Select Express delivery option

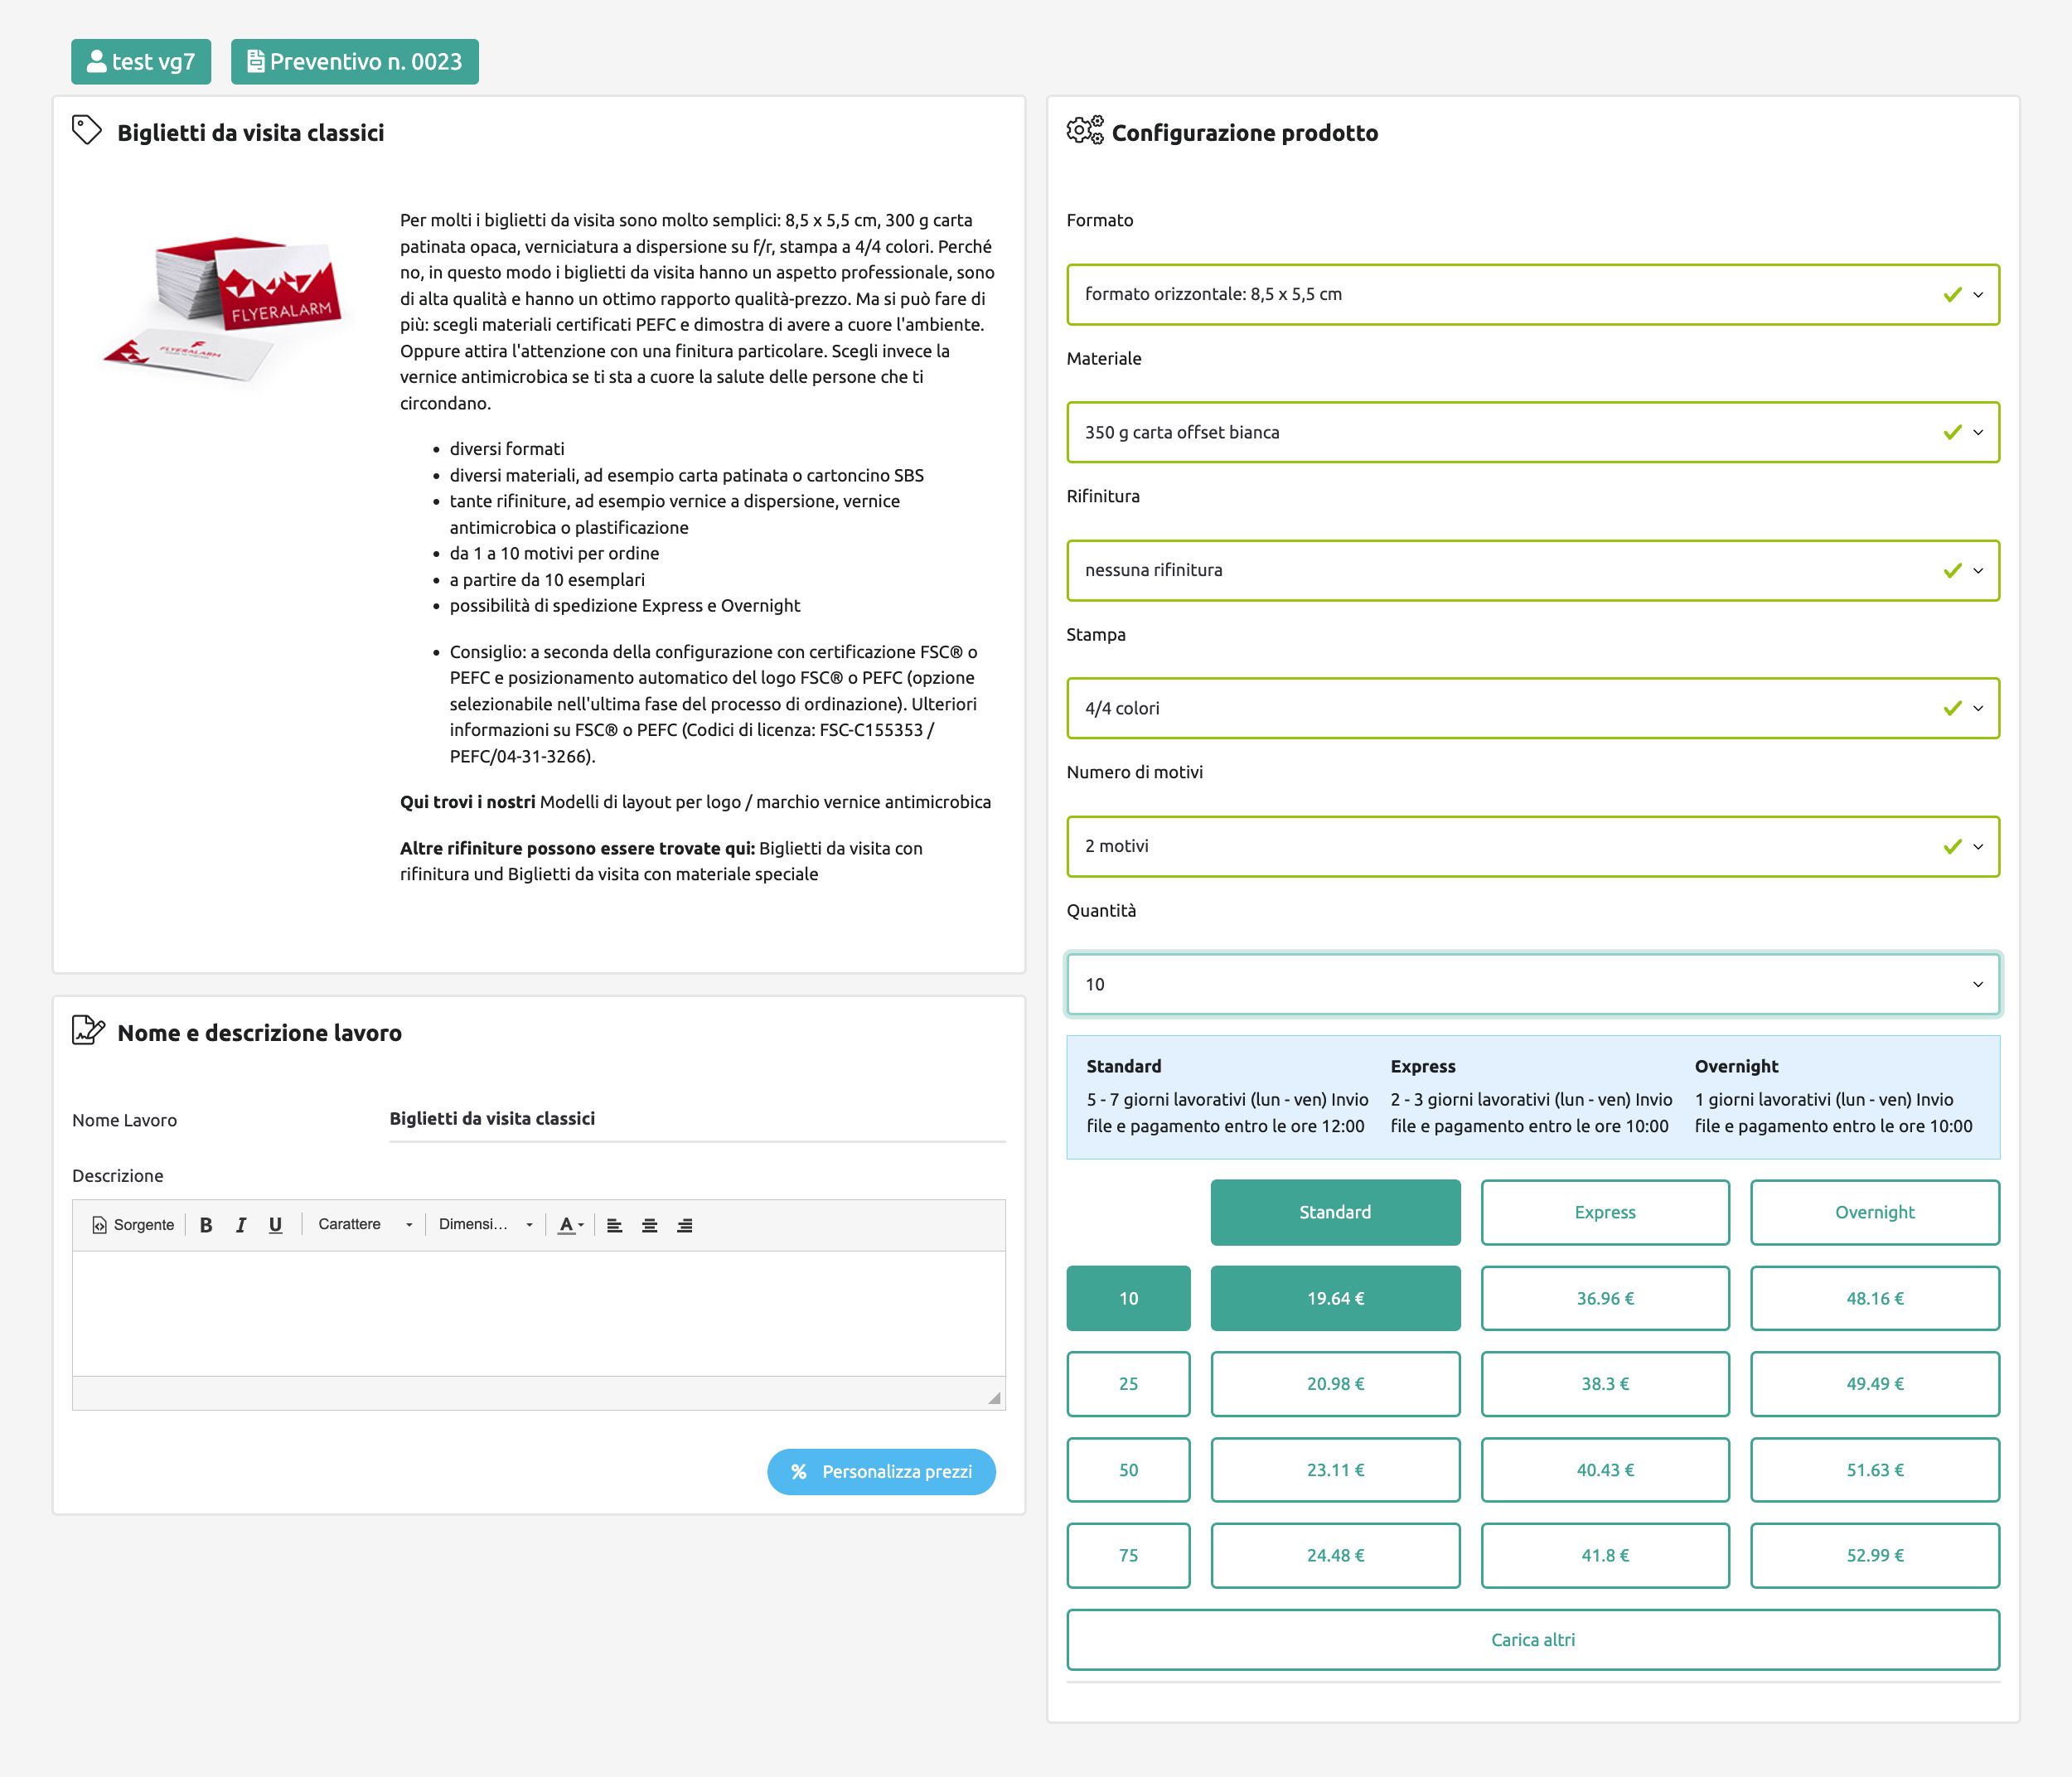tap(1604, 1212)
